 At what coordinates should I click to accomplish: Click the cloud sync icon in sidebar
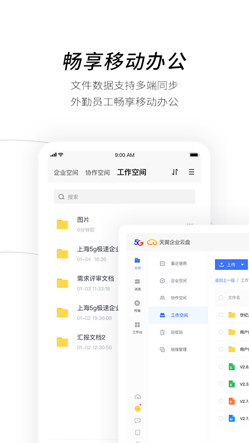tap(137, 396)
